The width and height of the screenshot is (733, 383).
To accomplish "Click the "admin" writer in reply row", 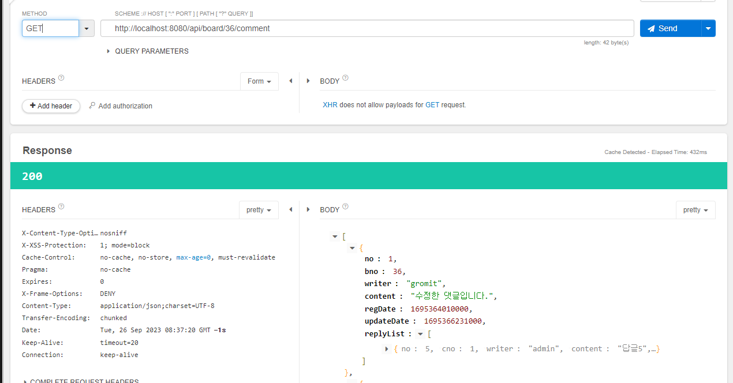I will click(544, 348).
